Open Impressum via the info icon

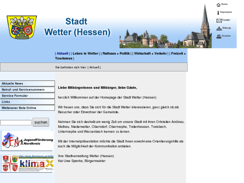tap(218, 13)
